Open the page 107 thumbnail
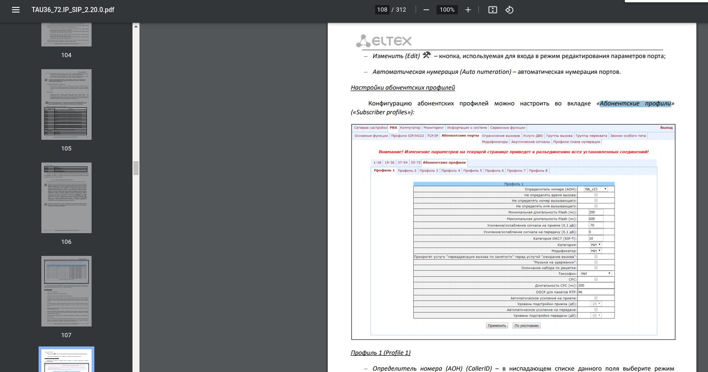The width and height of the screenshot is (708, 372). tap(66, 291)
